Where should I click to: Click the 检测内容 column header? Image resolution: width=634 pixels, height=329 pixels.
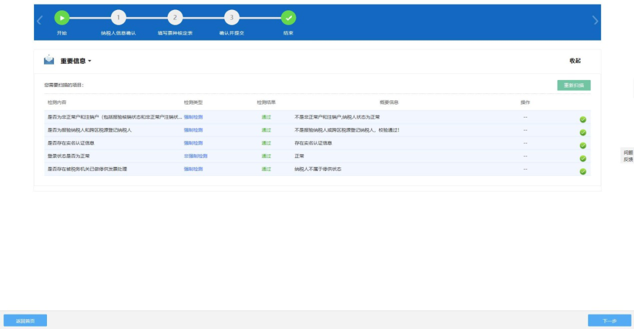click(x=57, y=102)
